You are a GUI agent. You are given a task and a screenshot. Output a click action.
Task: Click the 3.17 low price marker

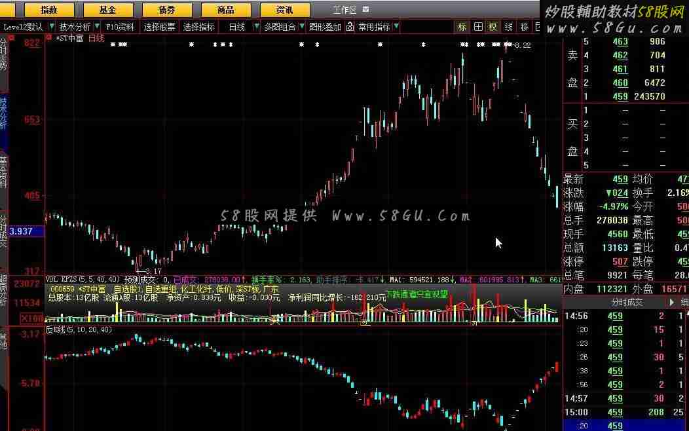coord(153,271)
